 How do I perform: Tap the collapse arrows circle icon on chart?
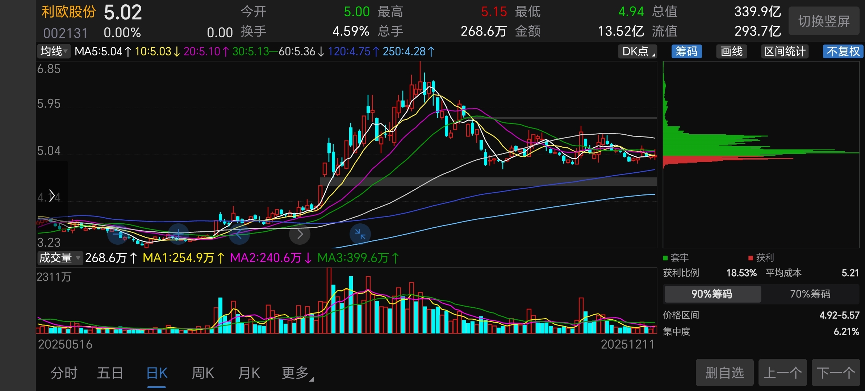coord(360,234)
